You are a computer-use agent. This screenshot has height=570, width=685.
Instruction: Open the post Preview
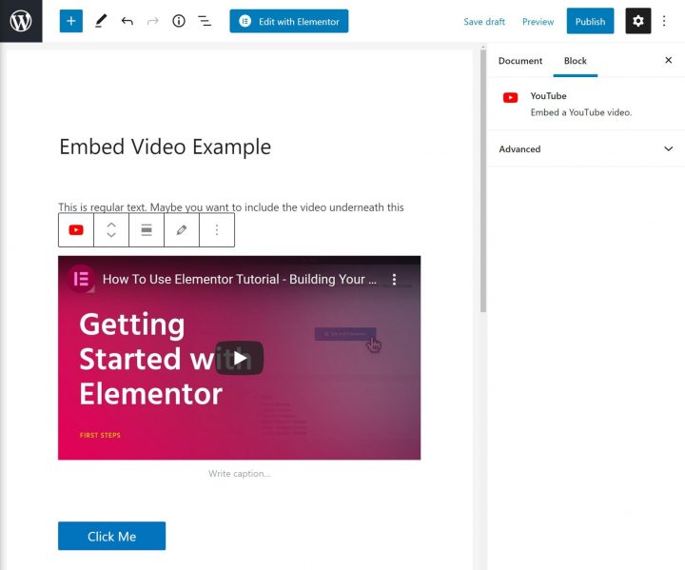pyautogui.click(x=538, y=22)
